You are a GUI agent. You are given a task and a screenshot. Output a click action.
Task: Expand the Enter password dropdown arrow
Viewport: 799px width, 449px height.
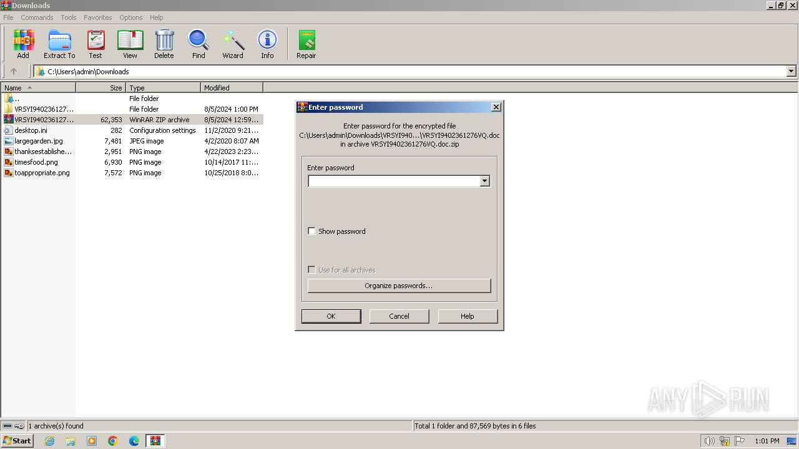(x=484, y=181)
